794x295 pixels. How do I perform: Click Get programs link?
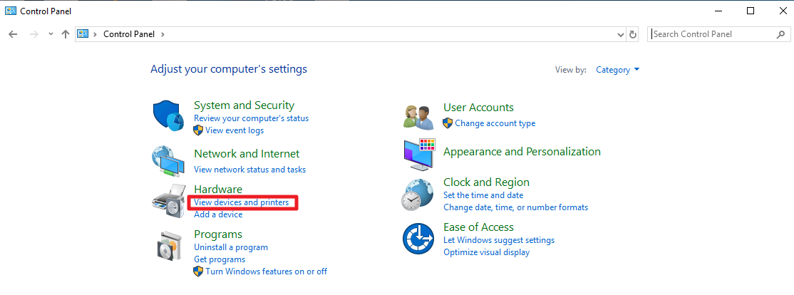click(x=218, y=259)
